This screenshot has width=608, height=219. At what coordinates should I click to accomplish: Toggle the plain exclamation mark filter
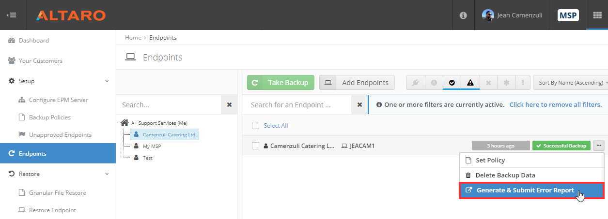pos(523,83)
